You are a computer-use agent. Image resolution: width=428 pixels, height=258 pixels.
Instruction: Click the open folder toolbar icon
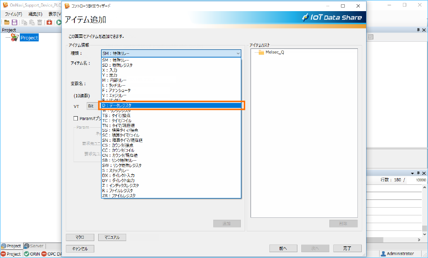(7, 22)
